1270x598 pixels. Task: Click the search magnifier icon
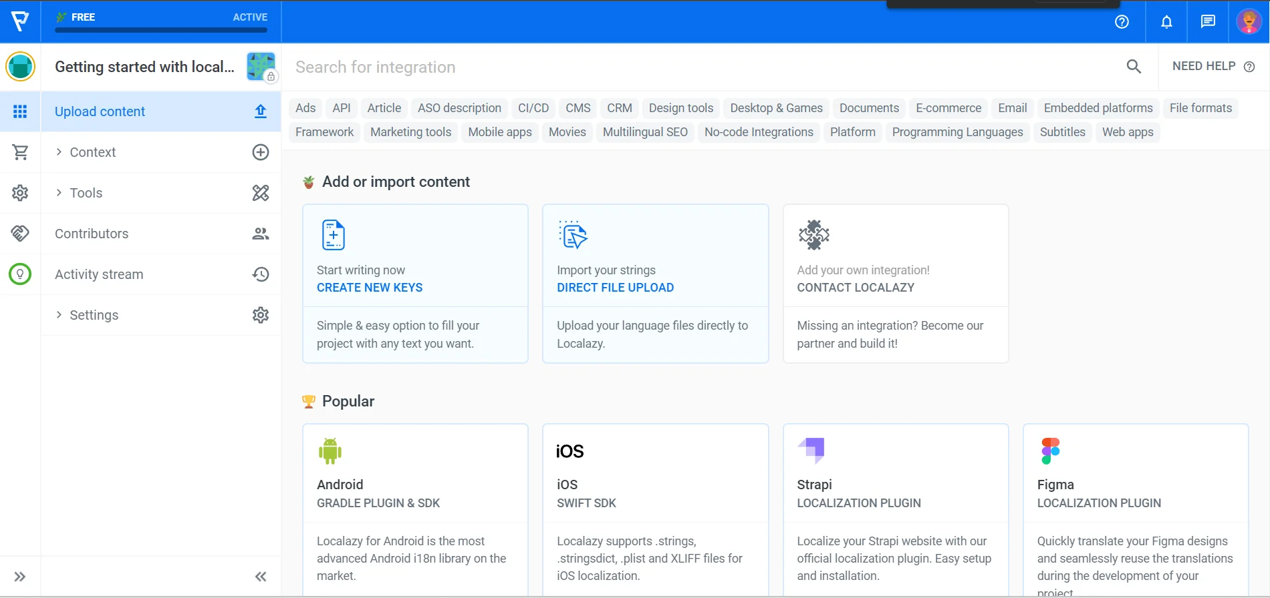coord(1134,66)
